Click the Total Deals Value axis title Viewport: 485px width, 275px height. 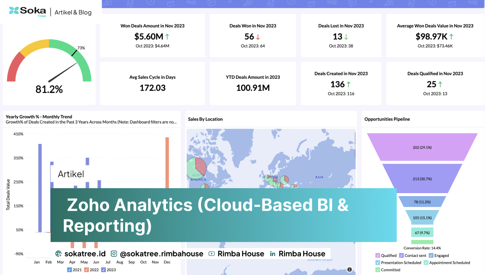[x=8, y=195]
